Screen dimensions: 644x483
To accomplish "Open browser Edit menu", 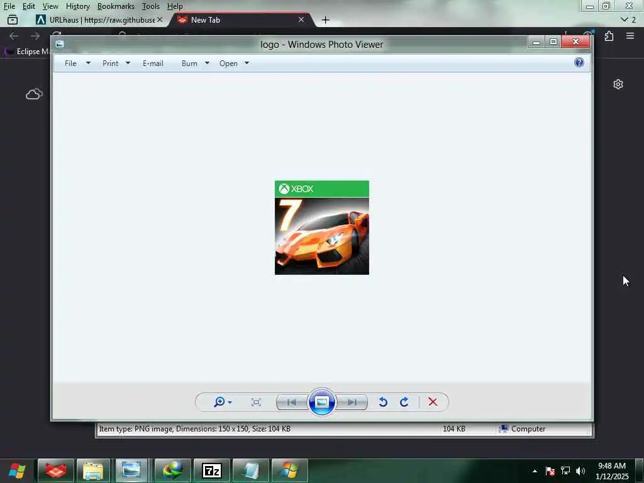I will 28,6.
